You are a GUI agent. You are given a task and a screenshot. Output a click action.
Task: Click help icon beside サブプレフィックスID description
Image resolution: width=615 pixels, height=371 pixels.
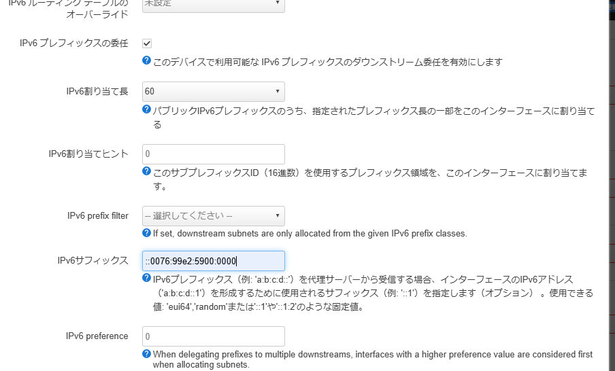[x=146, y=171]
